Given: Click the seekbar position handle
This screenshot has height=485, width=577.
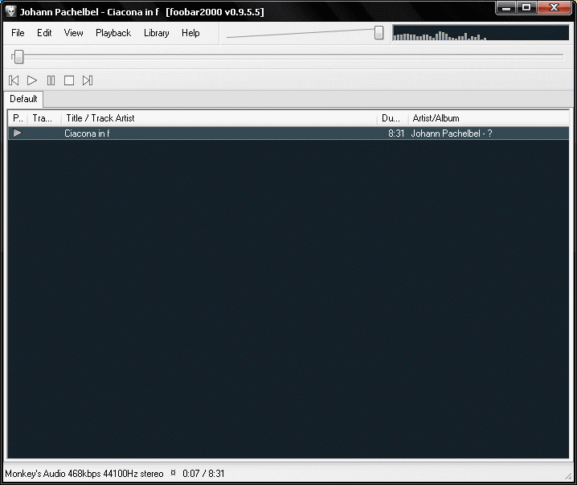Looking at the screenshot, I should tap(18, 57).
